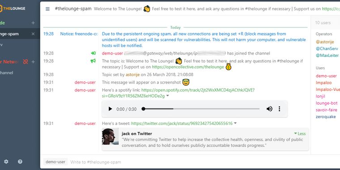Click #thelounge-spam channel title in header
Image resolution: width=340 pixels, height=170 pixels.
click(x=73, y=8)
